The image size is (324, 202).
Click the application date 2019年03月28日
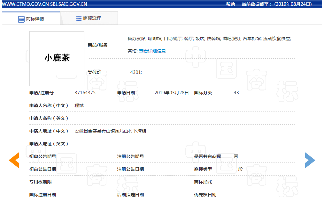point(172,93)
